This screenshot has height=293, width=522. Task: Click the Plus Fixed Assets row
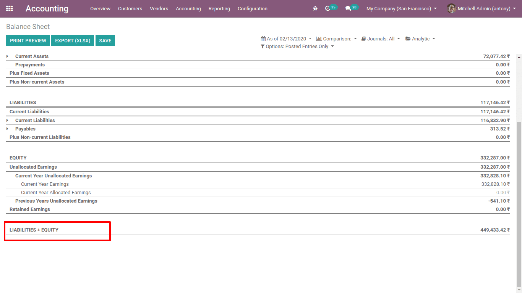coord(258,73)
